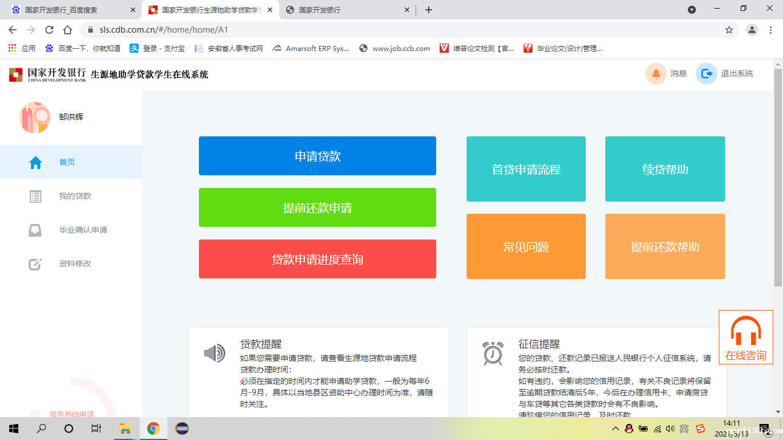Screen dimensions: 783x440
Task: Click the inbox icon beside 毕业确认申请
Action: [36, 230]
